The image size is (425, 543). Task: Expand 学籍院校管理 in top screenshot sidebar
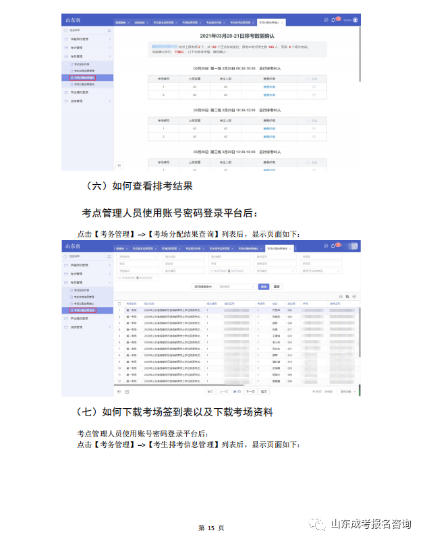point(88,39)
